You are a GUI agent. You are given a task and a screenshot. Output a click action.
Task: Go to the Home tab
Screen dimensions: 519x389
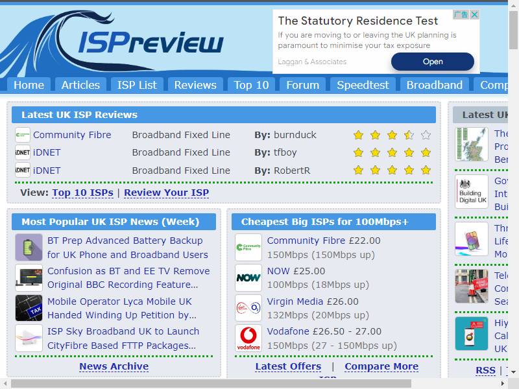pyautogui.click(x=29, y=85)
